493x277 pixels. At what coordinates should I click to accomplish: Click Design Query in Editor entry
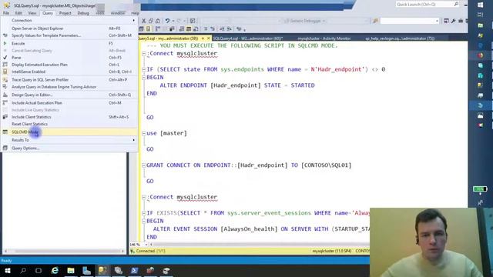coord(69,95)
